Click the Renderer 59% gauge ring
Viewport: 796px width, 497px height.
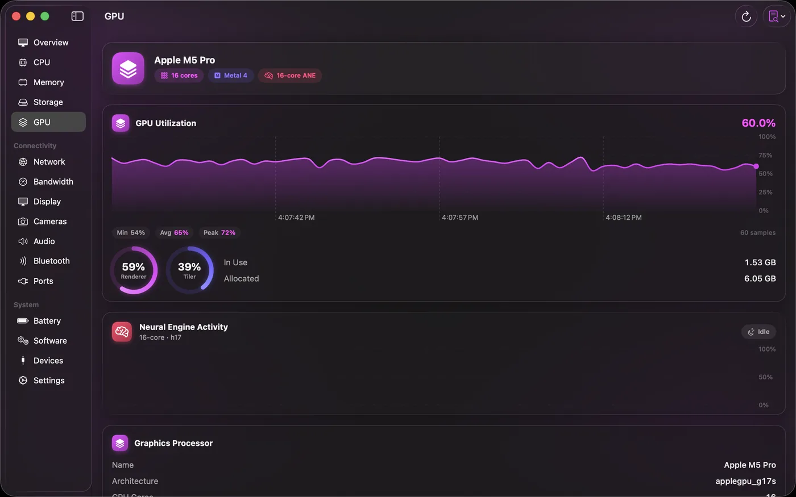134,270
